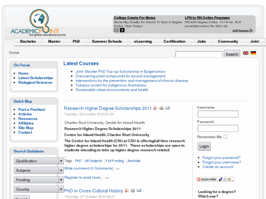Open Latest Scholarships in On Focus
Screen dimensions: 266x199
click(x=35, y=78)
